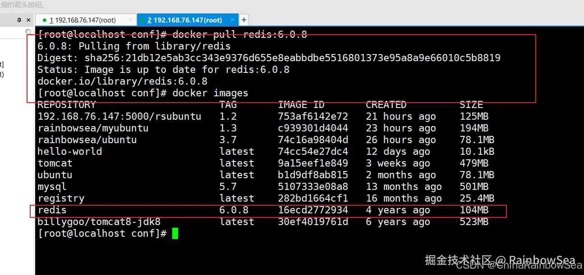Click the TAG column header

pyautogui.click(x=228, y=104)
